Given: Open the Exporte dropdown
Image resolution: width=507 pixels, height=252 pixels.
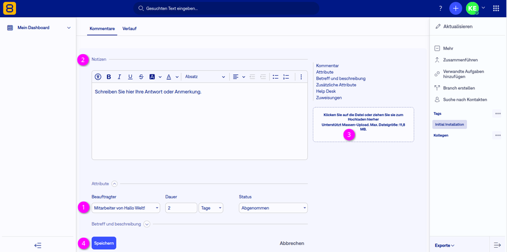Looking at the screenshot, I should pyautogui.click(x=444, y=245).
